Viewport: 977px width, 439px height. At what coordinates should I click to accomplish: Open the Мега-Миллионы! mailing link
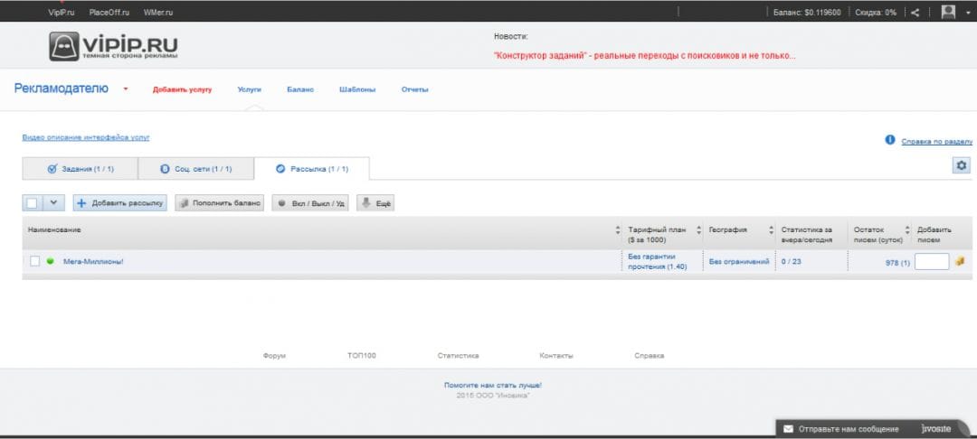tap(93, 262)
